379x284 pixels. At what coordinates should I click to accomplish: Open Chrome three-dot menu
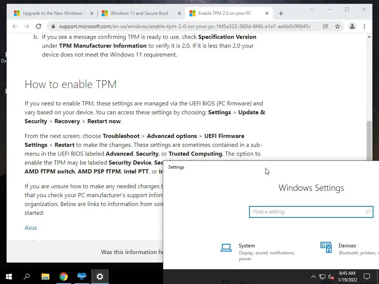coord(364,26)
